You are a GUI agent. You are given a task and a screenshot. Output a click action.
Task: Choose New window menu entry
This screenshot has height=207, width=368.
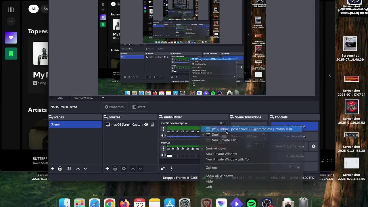pos(215,148)
